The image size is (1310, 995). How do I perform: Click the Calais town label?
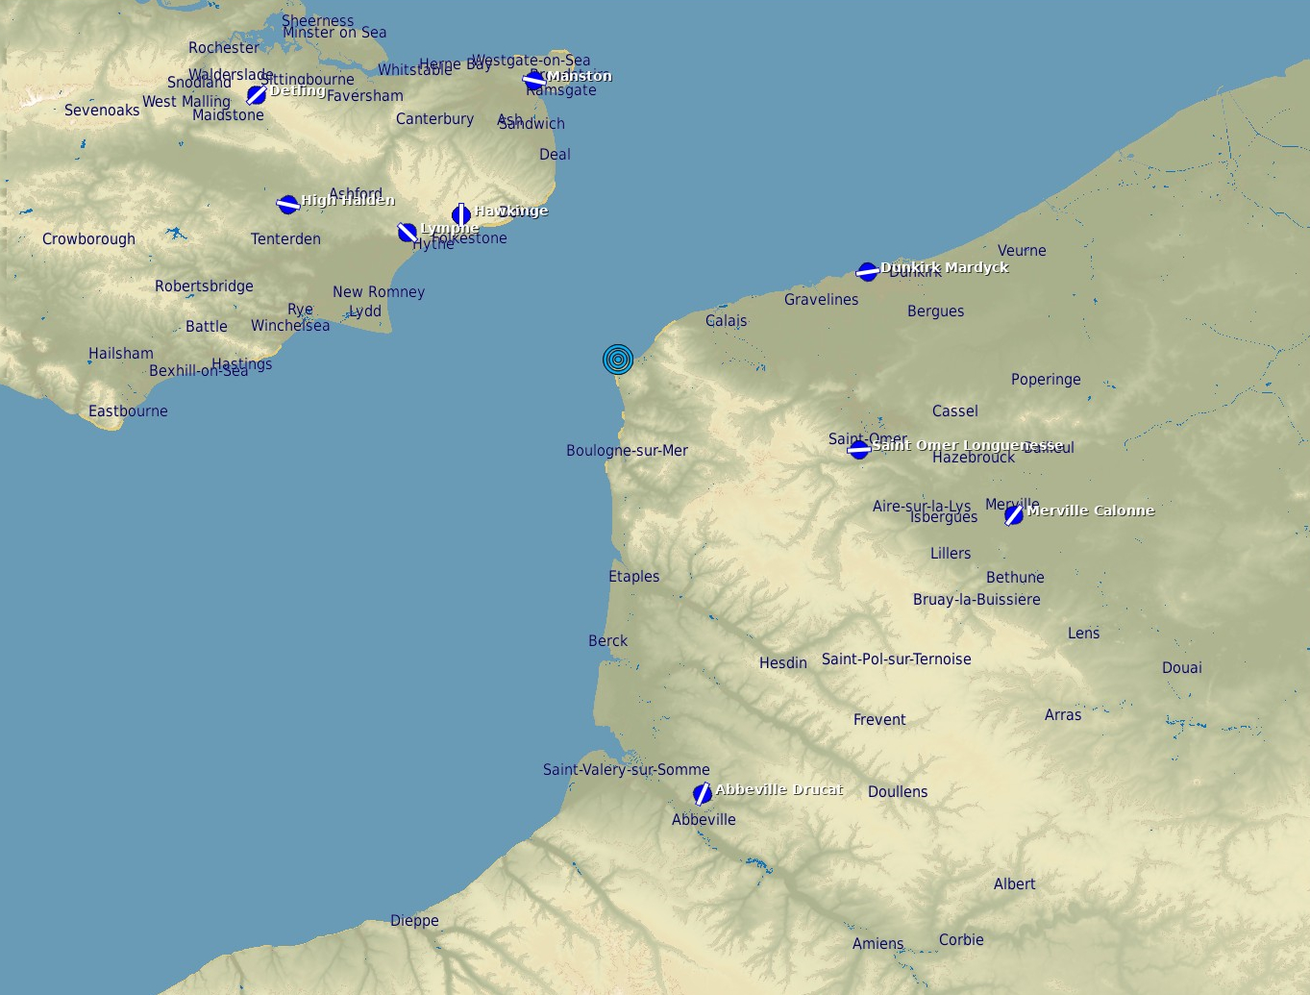726,321
